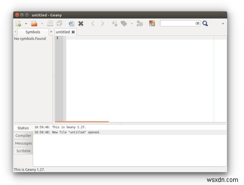The image size is (244, 185).
Task: Select 'This is Geany 1.27.' status message
Action: 130,127
